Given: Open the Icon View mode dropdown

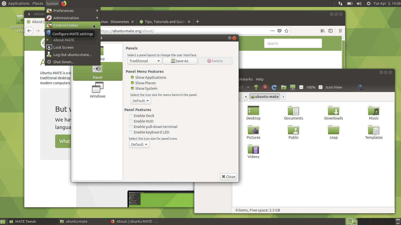Looking at the screenshot, I should point(340,87).
